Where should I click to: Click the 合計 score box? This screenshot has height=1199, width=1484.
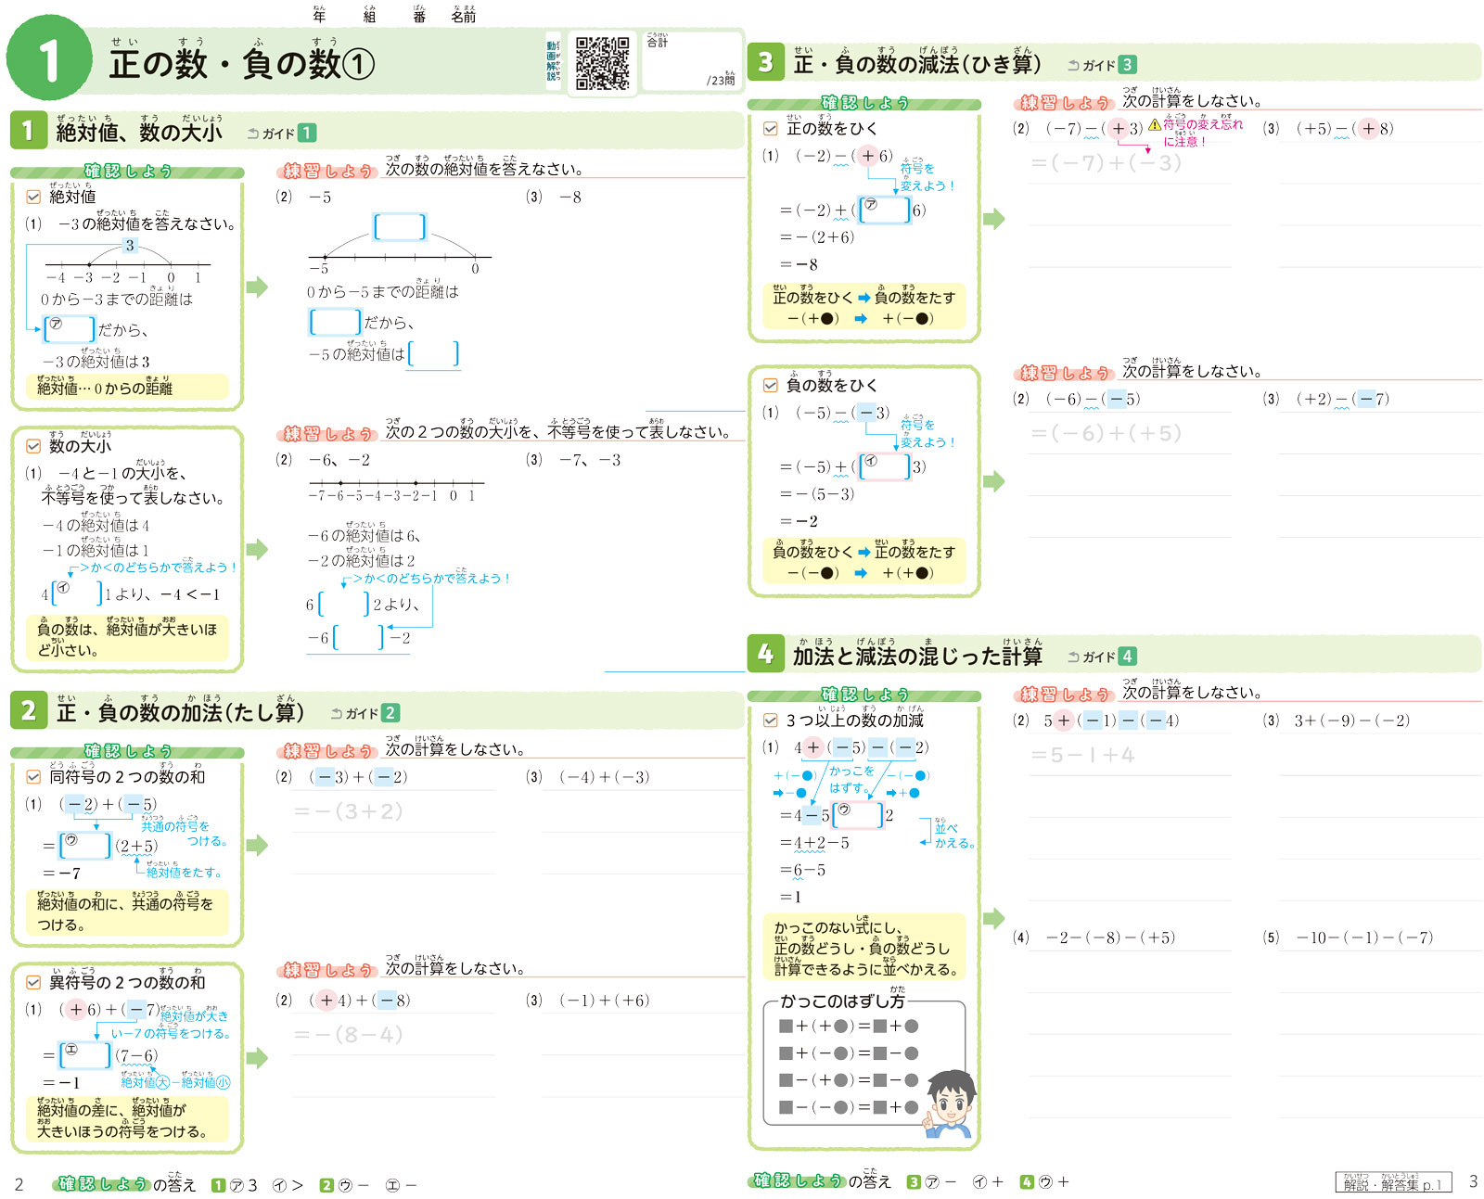(x=692, y=62)
